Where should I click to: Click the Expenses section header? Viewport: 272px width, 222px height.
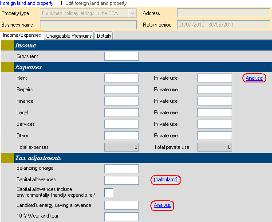pyautogui.click(x=136, y=67)
